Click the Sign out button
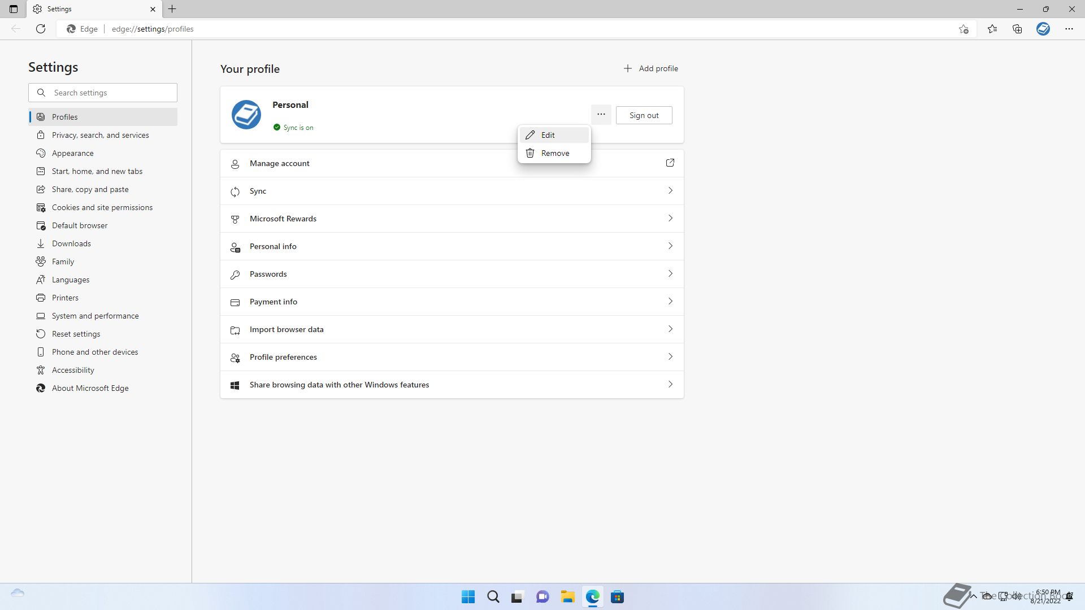This screenshot has height=610, width=1085. (x=644, y=115)
